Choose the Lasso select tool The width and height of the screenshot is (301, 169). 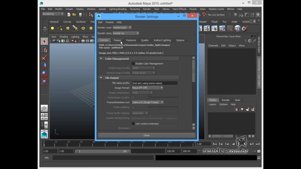click(44, 50)
